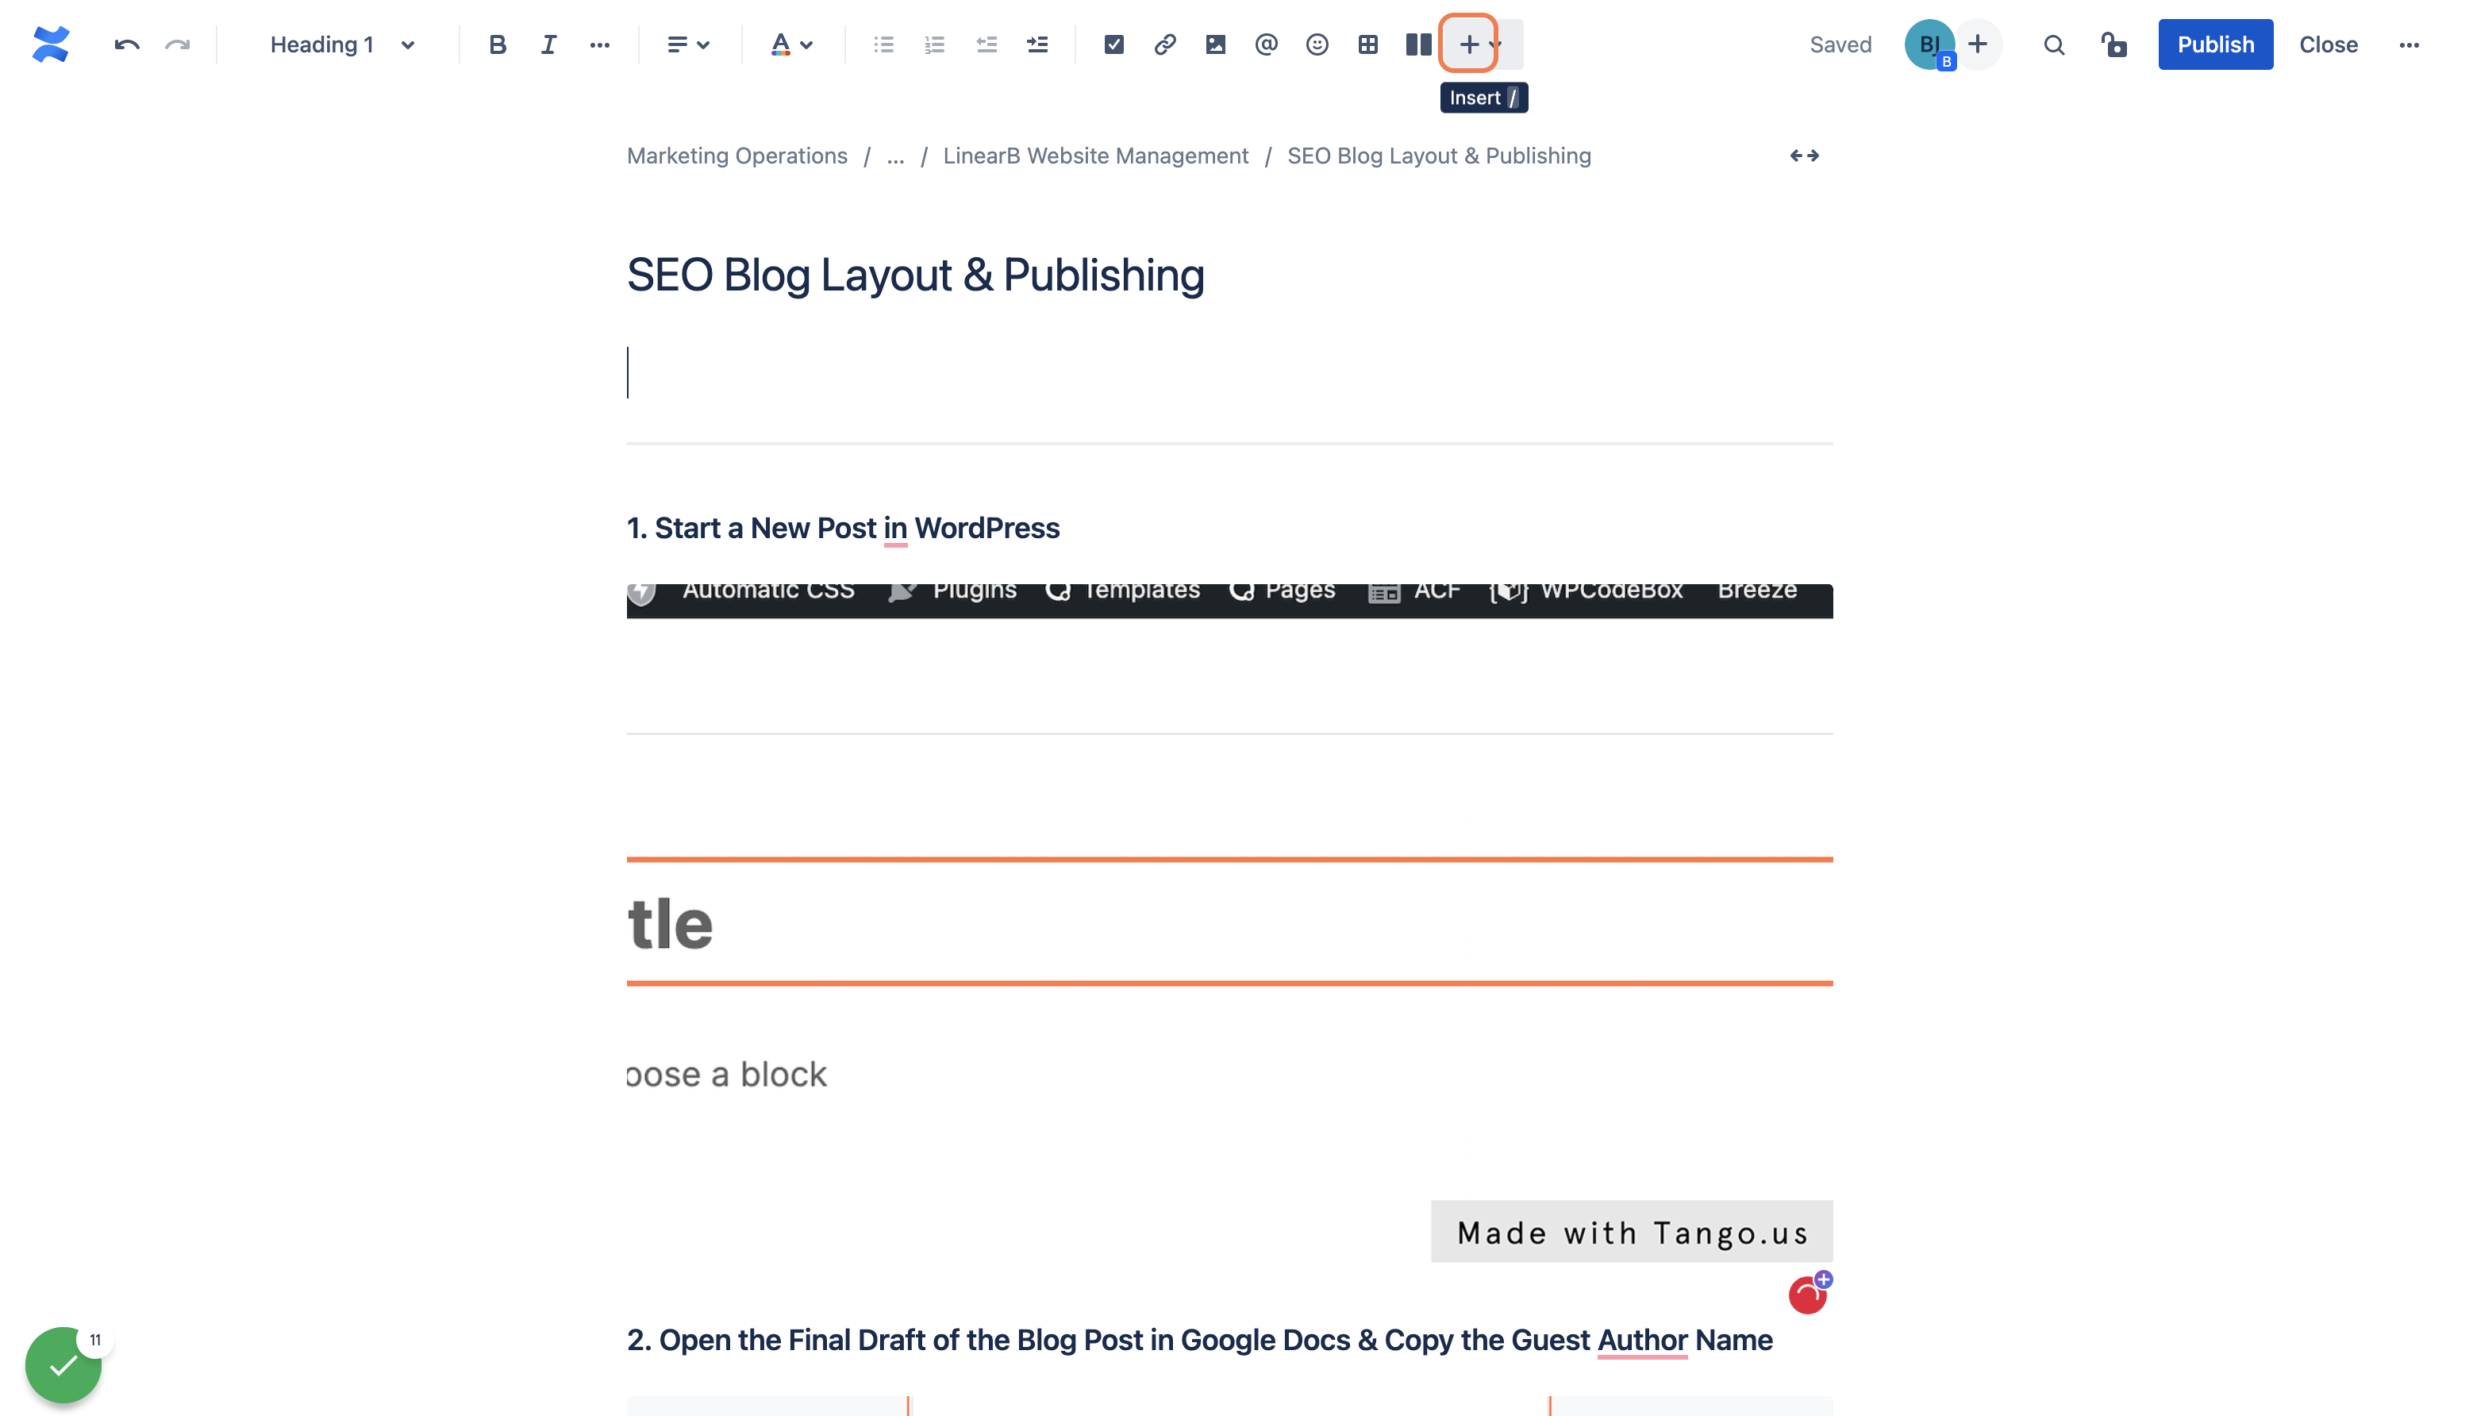Toggle page width with arrows icon
2473x1416 pixels.
[x=1805, y=156]
